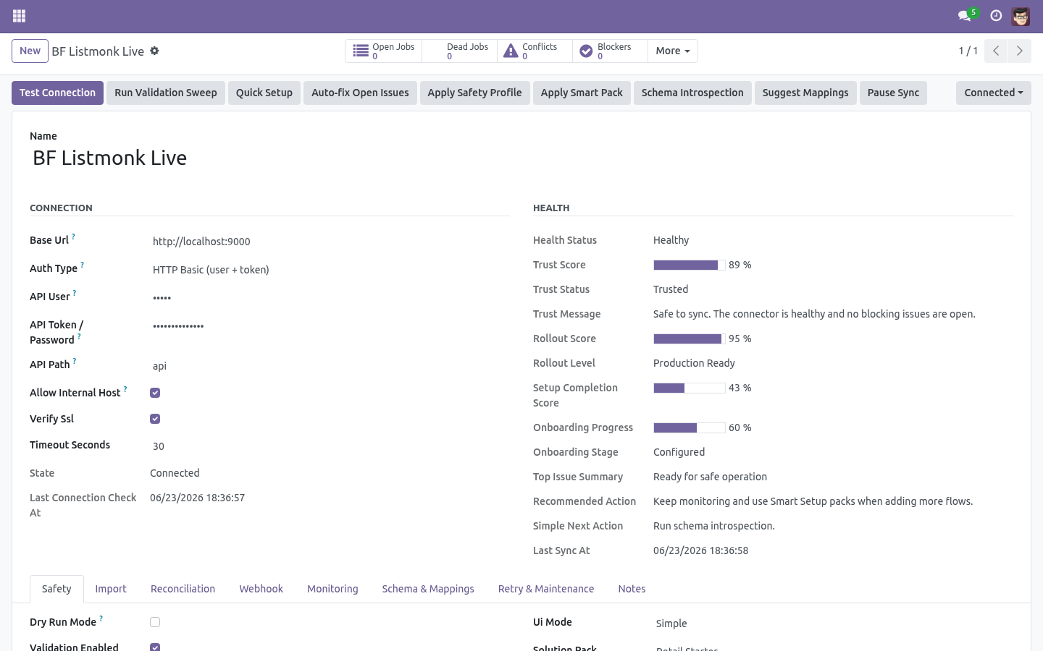Open the Monitoring tab
This screenshot has height=651, width=1043.
tap(332, 589)
